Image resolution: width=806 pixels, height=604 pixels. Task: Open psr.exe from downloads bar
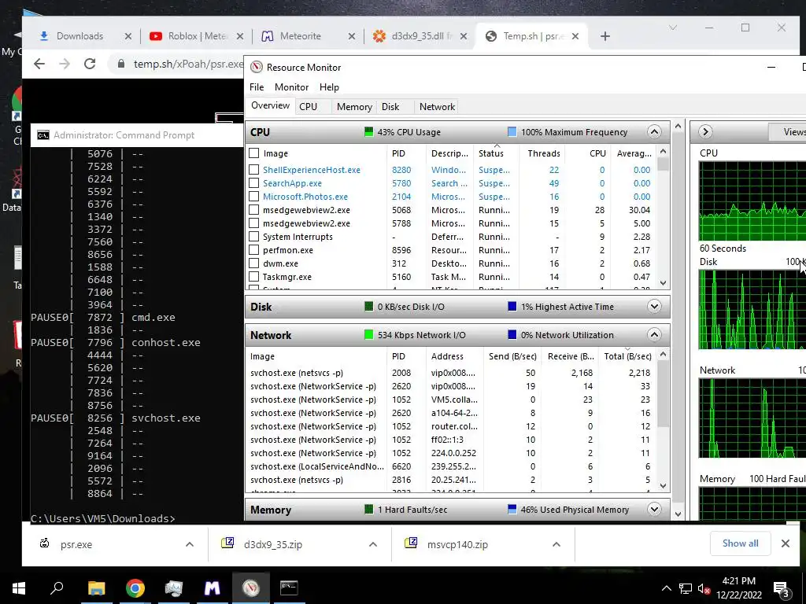tap(76, 544)
